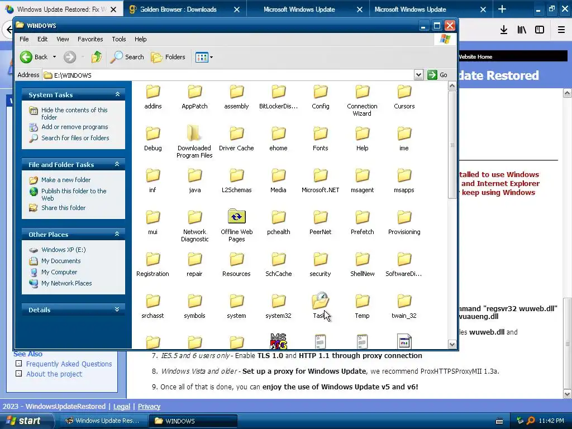Open browser downloads arrow icon

coord(504,30)
